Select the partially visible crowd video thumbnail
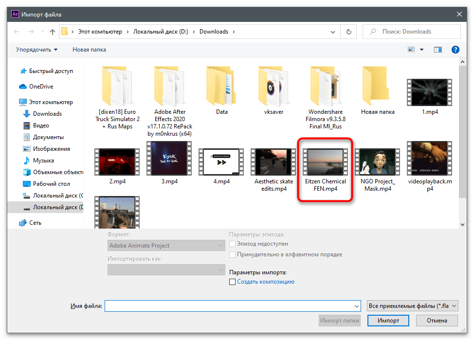 pos(117,212)
